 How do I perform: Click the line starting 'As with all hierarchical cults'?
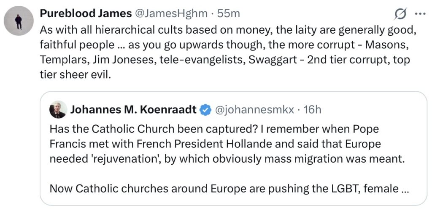click(224, 30)
